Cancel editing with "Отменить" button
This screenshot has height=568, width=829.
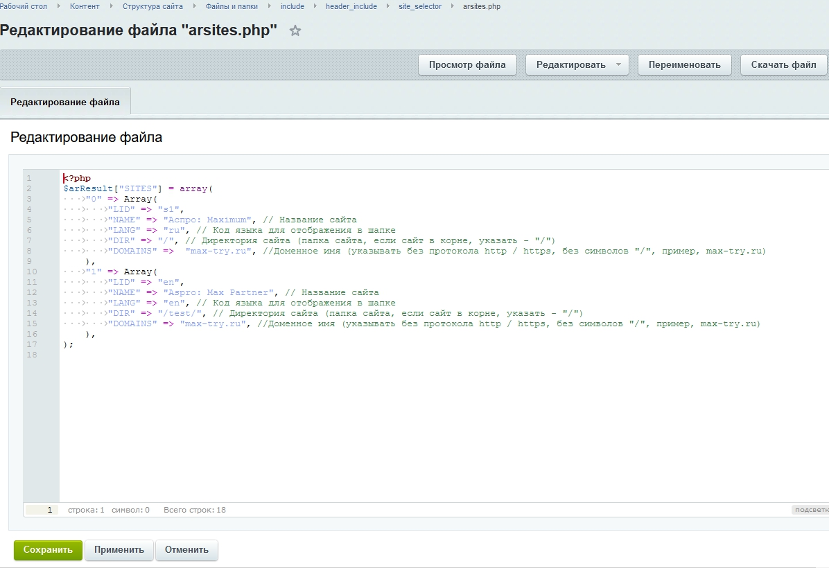pos(186,550)
